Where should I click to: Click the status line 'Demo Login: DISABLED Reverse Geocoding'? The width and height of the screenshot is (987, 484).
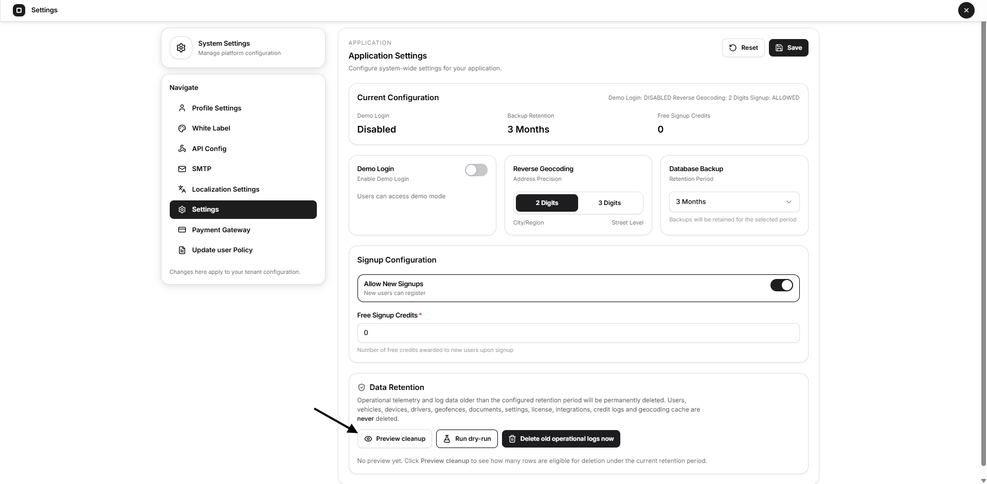(x=704, y=98)
